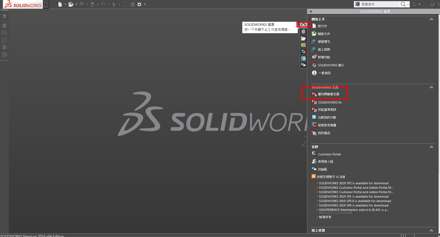
Task: Open the search type dropdown arrow
Action: 408,4
